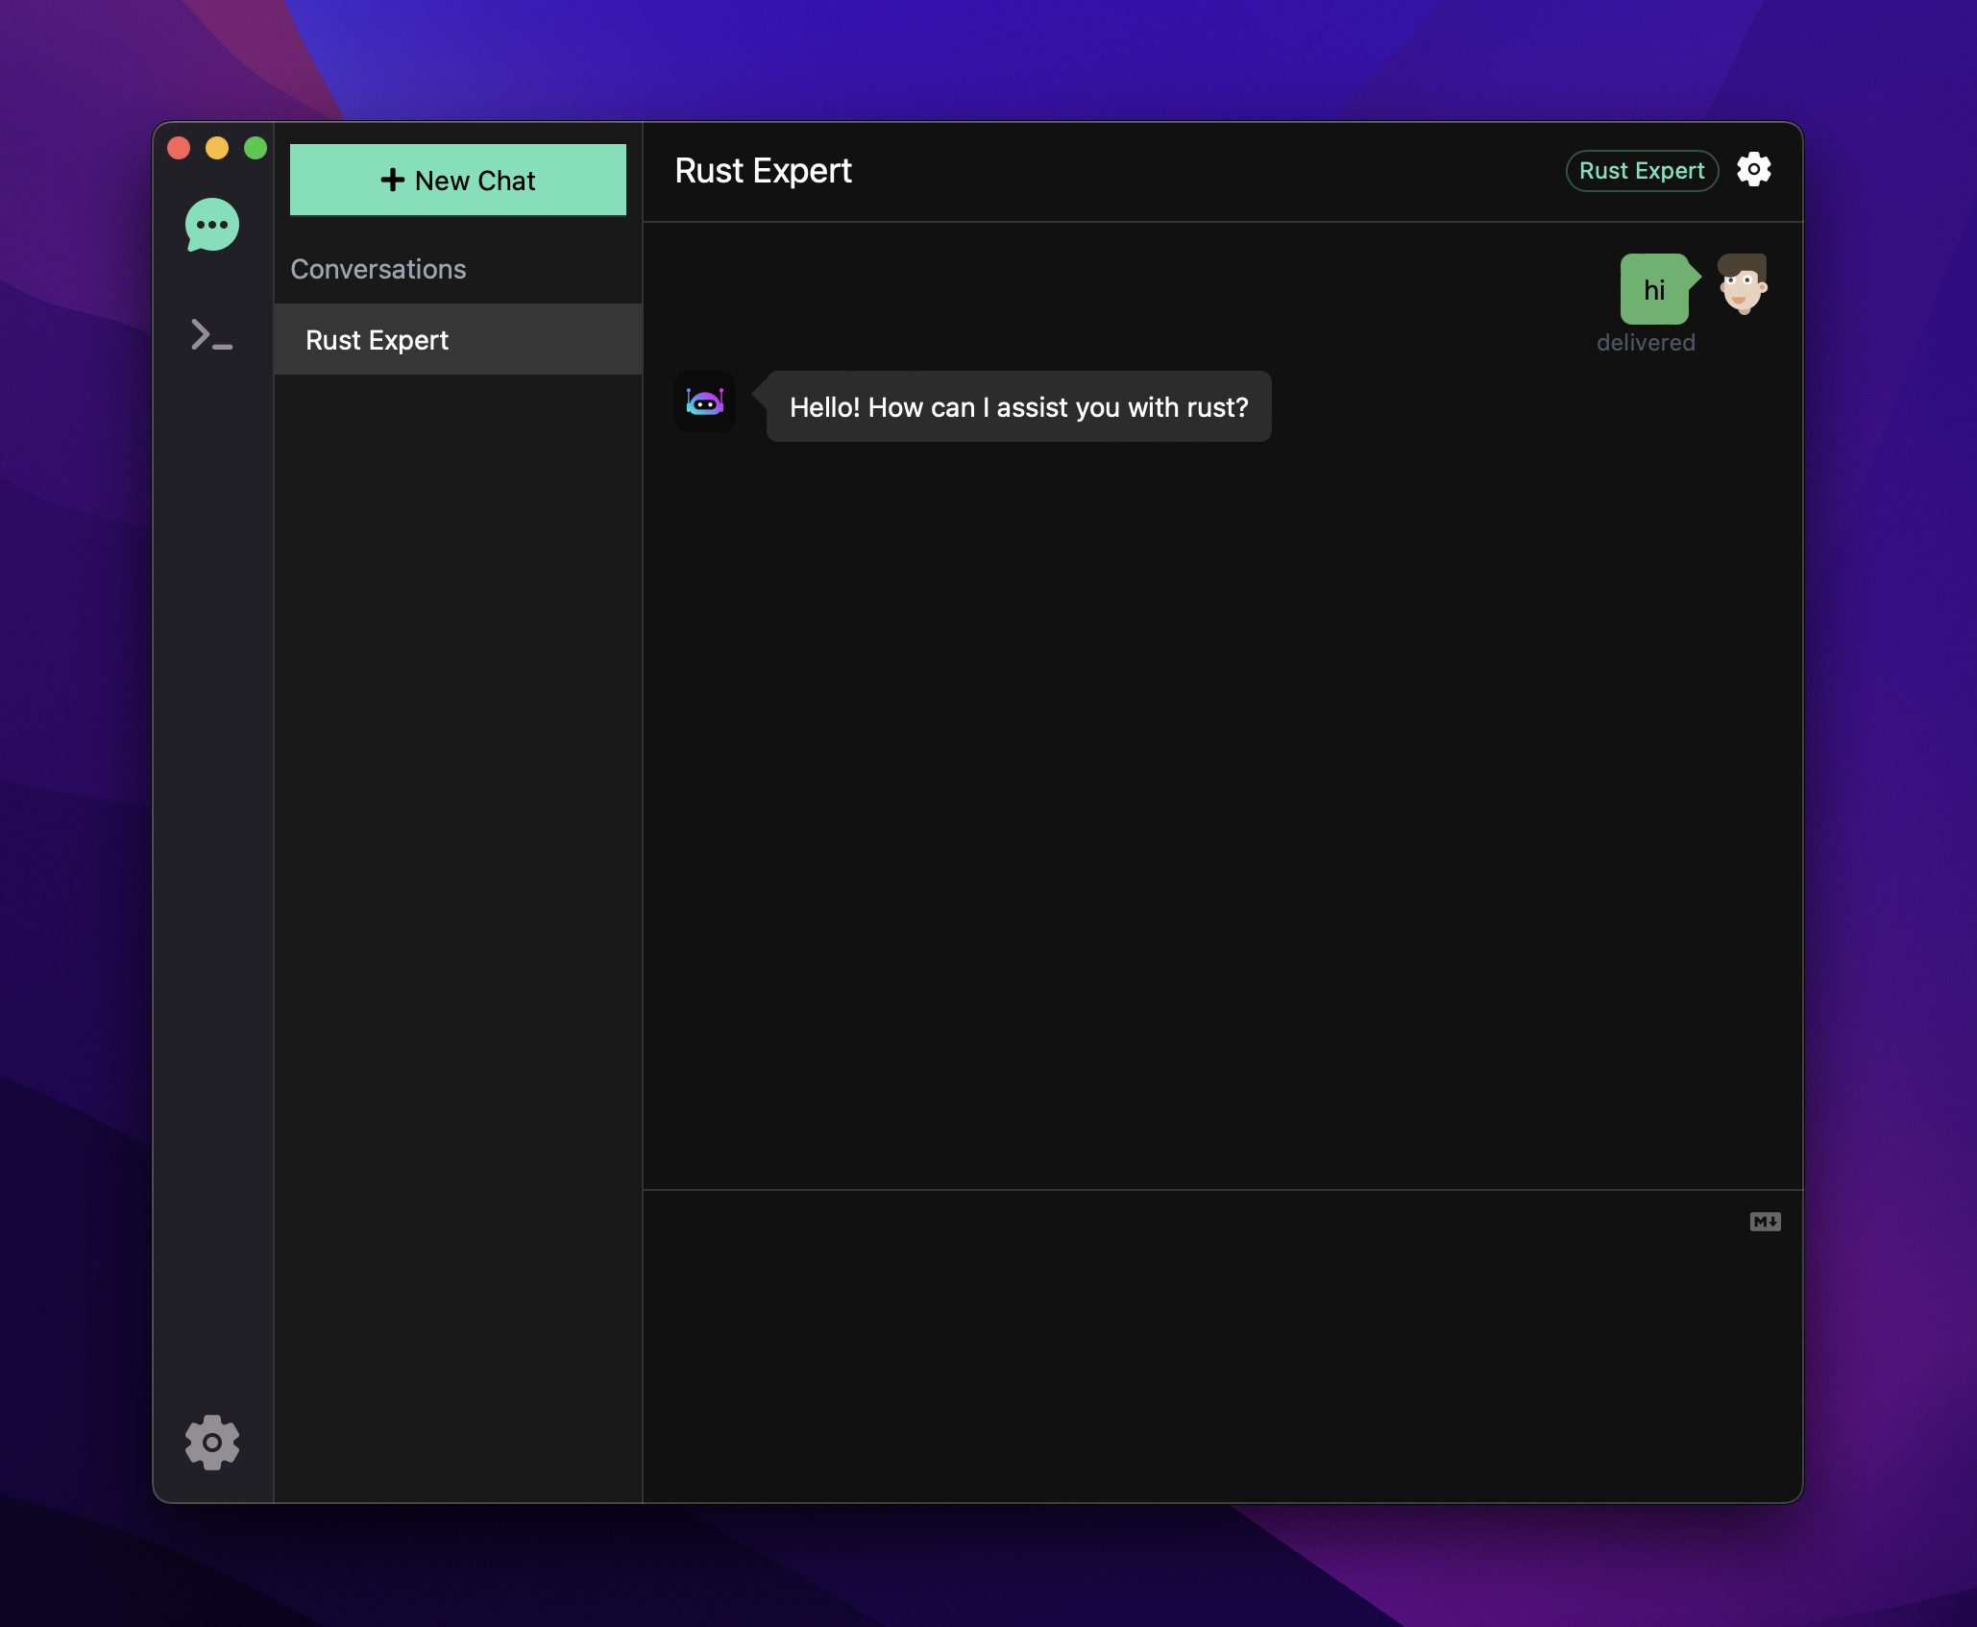Click the Conversations section heading

click(378, 269)
